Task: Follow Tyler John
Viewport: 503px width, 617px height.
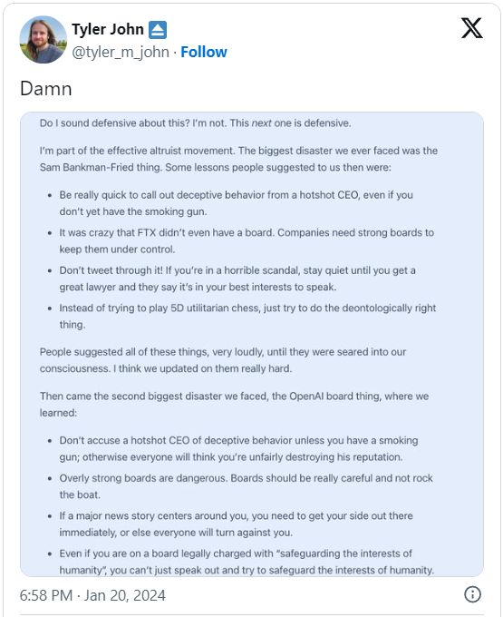Action: click(204, 52)
